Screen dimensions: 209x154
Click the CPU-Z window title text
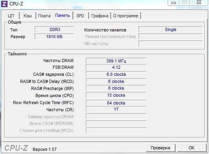[x=16, y=4]
